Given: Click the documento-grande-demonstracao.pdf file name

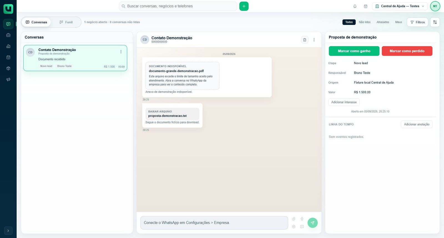Looking at the screenshot, I should tap(176, 71).
